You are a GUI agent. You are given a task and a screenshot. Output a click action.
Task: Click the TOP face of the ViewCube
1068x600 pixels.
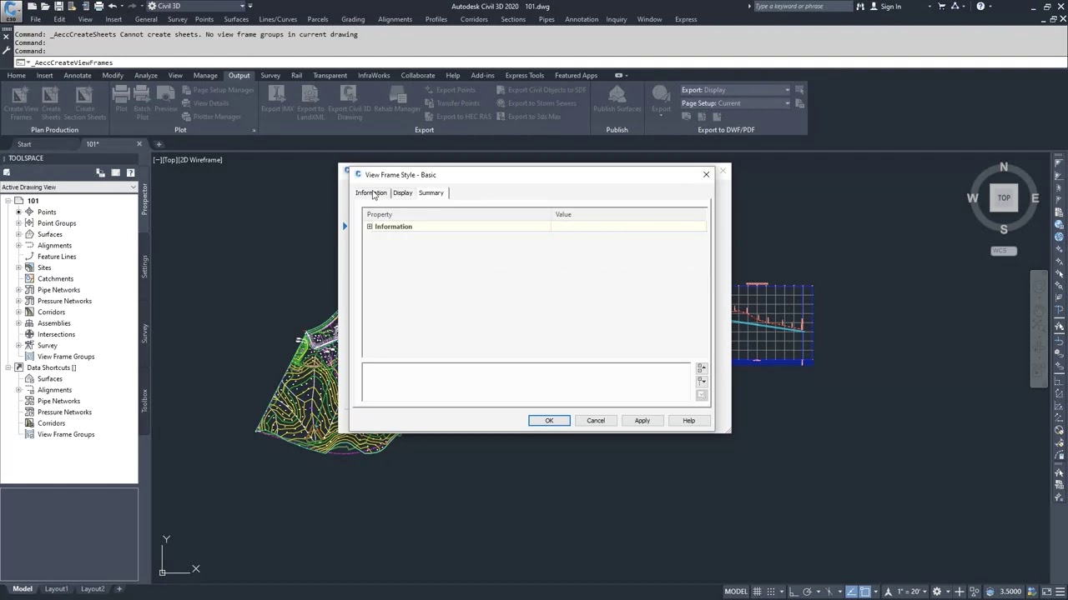coord(1004,197)
